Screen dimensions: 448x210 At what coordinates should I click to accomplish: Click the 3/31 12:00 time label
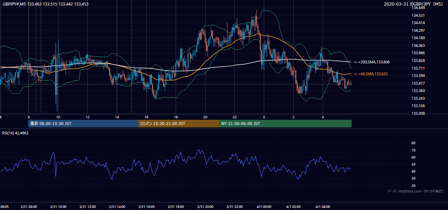[x=88, y=207]
